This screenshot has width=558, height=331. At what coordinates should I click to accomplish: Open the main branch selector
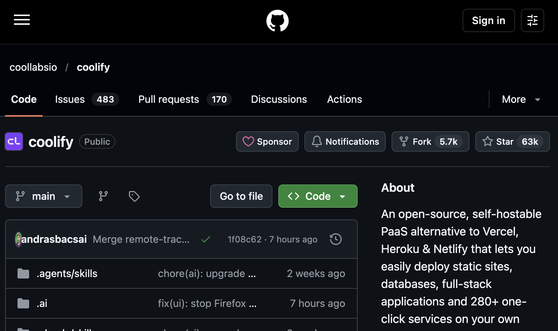click(x=44, y=196)
